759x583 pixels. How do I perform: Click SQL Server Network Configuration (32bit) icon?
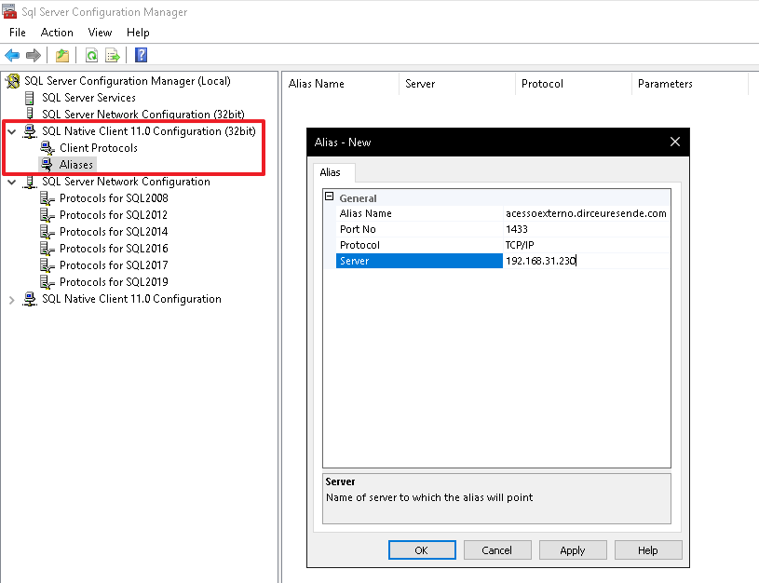click(x=30, y=114)
